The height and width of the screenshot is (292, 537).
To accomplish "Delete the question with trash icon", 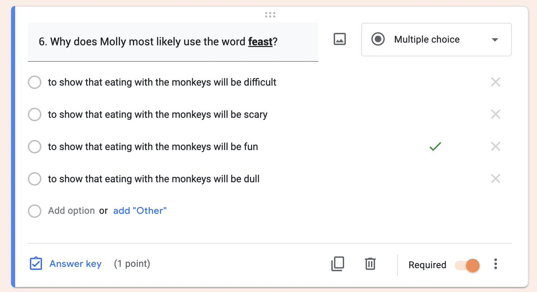I will coord(370,264).
